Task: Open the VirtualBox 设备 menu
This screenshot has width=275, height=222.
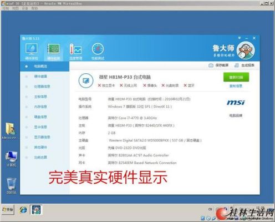Action: tap(25, 8)
